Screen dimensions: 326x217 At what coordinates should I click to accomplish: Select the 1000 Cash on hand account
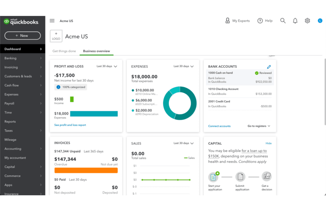[240, 77]
